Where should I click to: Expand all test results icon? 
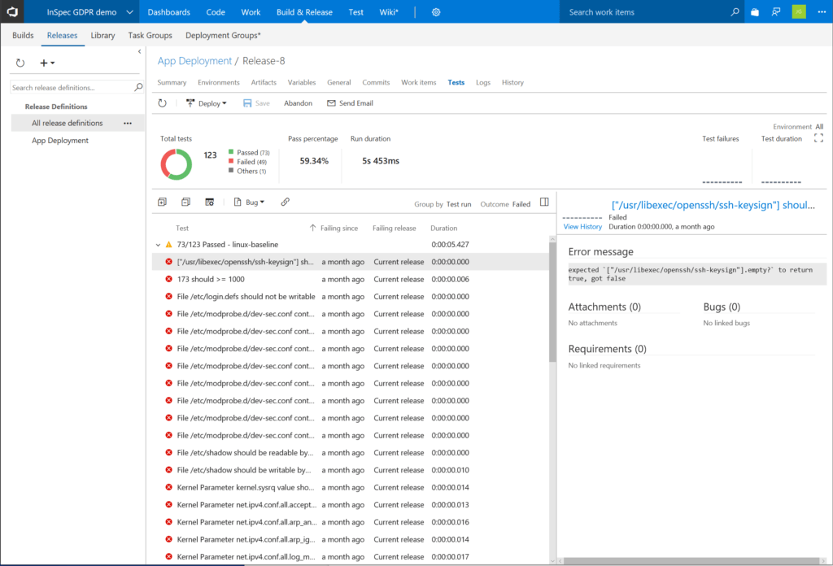pyautogui.click(x=162, y=202)
